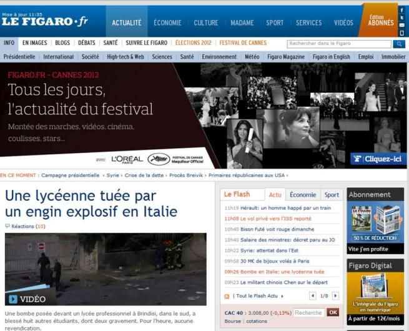Click the OK stock search button

click(333, 312)
